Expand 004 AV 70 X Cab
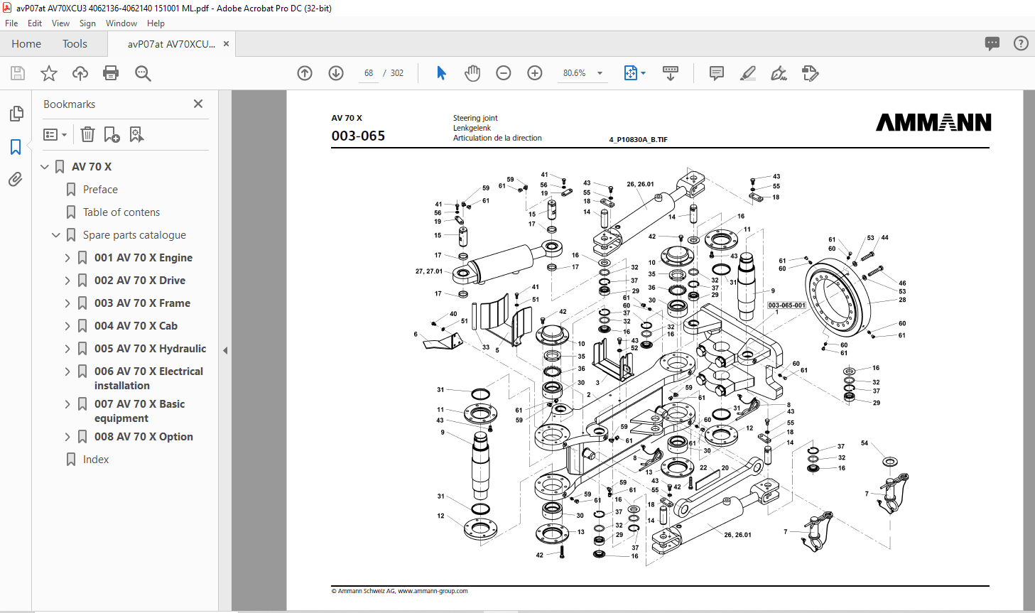The width and height of the screenshot is (1035, 613). pos(67,326)
